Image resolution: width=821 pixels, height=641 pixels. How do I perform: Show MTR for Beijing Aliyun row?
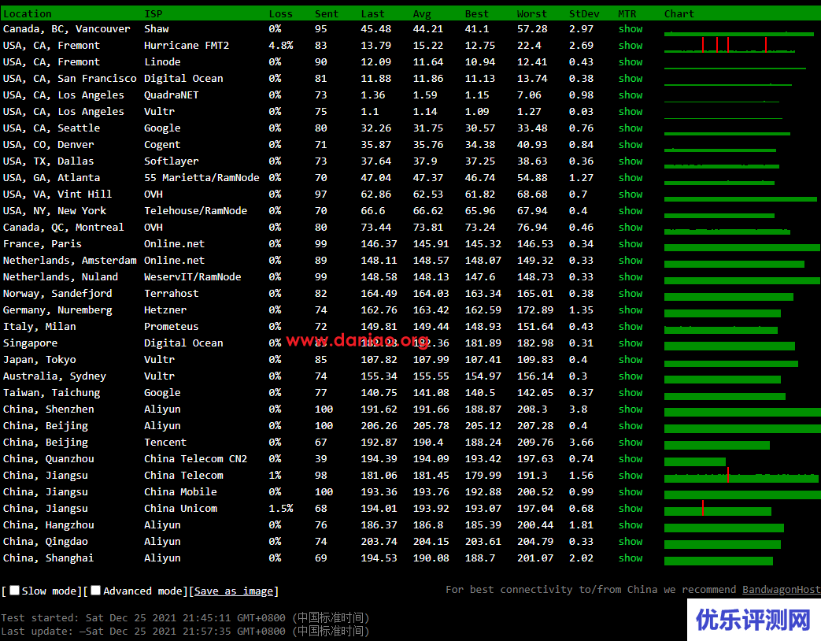click(x=631, y=426)
